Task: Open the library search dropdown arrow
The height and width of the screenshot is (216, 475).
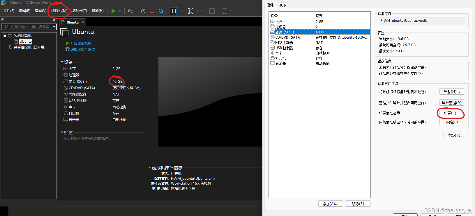Action: (x=54, y=27)
